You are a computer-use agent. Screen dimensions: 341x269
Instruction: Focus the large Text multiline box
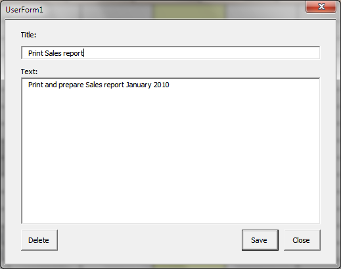click(171, 151)
